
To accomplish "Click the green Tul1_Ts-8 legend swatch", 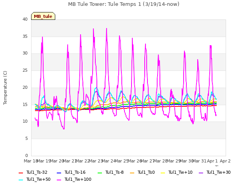I will [x=100, y=173].
